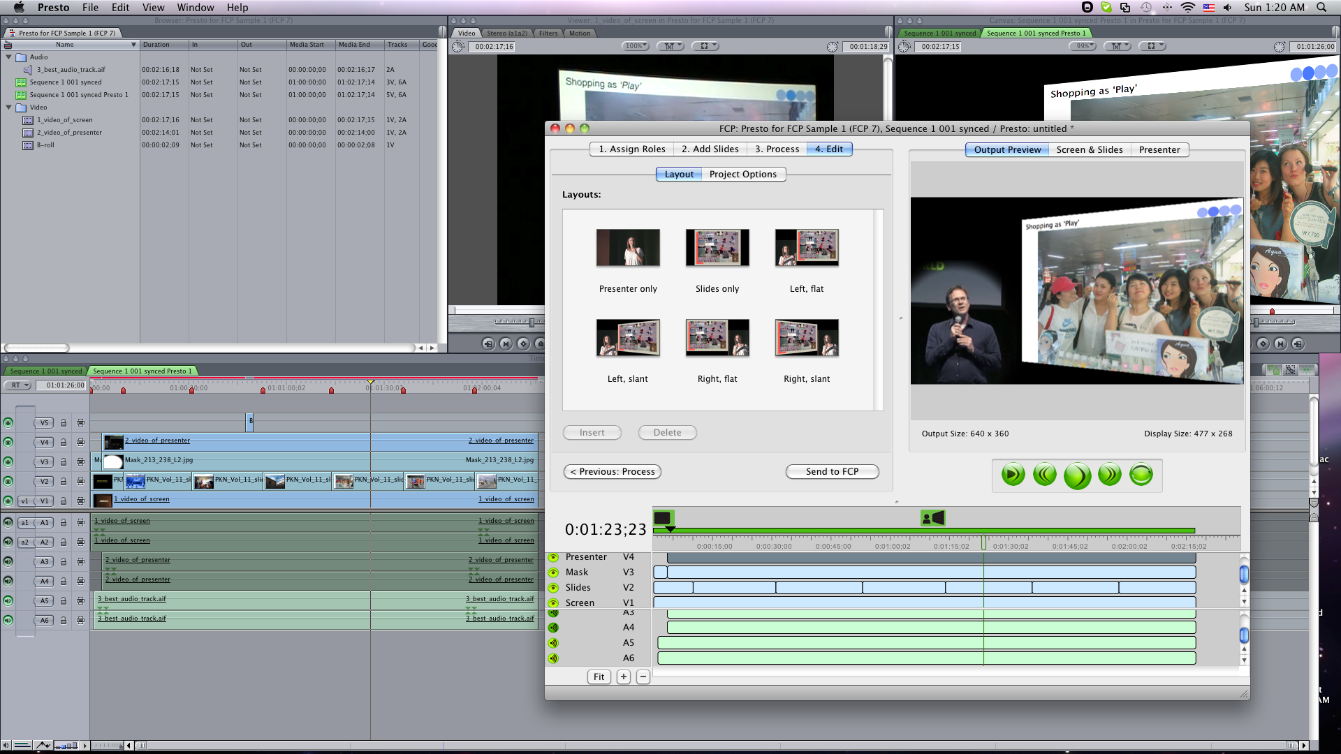Viewport: 1341px width, 754px height.
Task: Collapse the Video folder in browser
Action: [8, 108]
